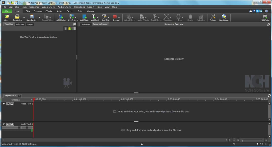Click the thumbs-up like icon
Viewport: 272px width, 147px height.
tap(251, 11)
